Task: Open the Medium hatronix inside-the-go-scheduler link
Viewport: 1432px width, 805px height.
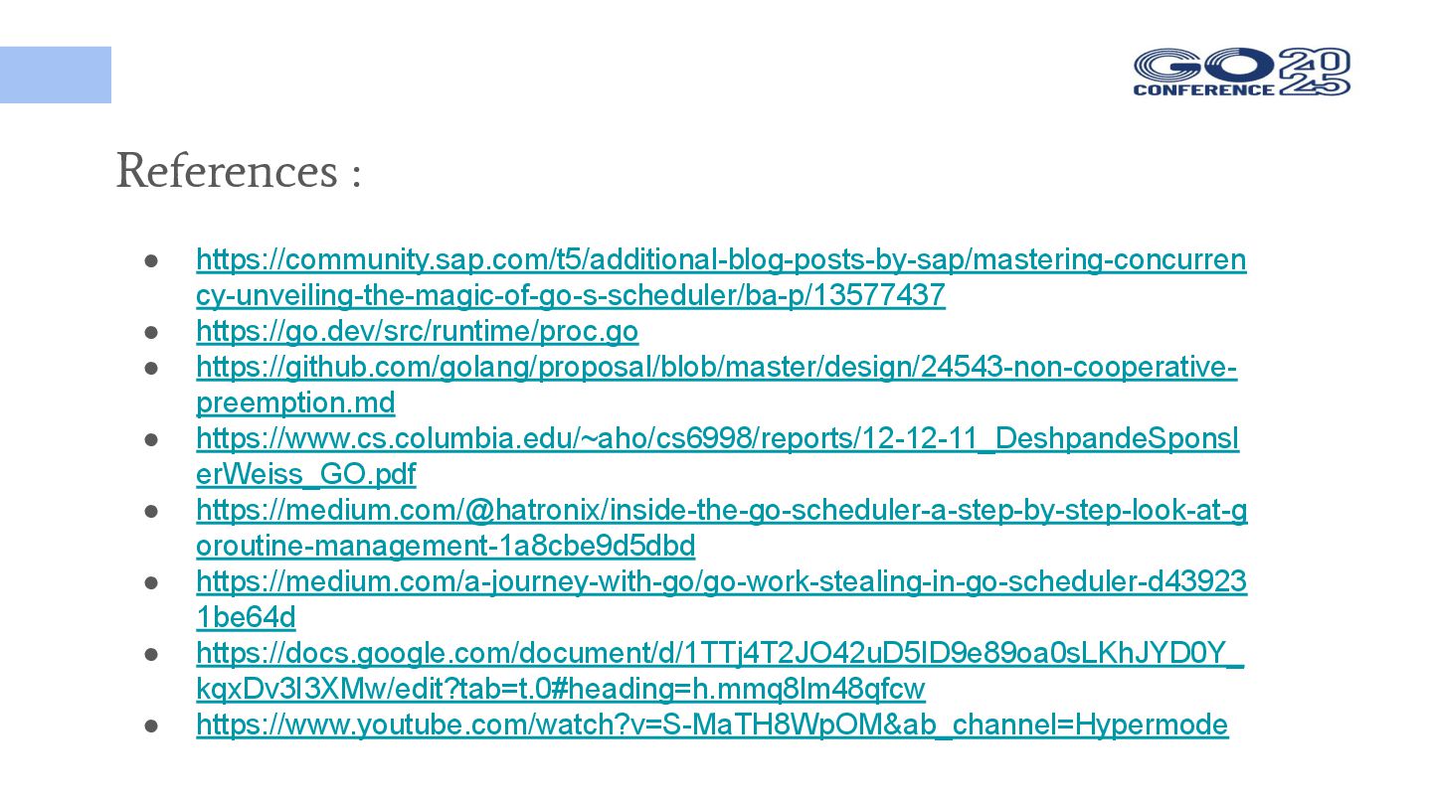Action: tap(722, 528)
